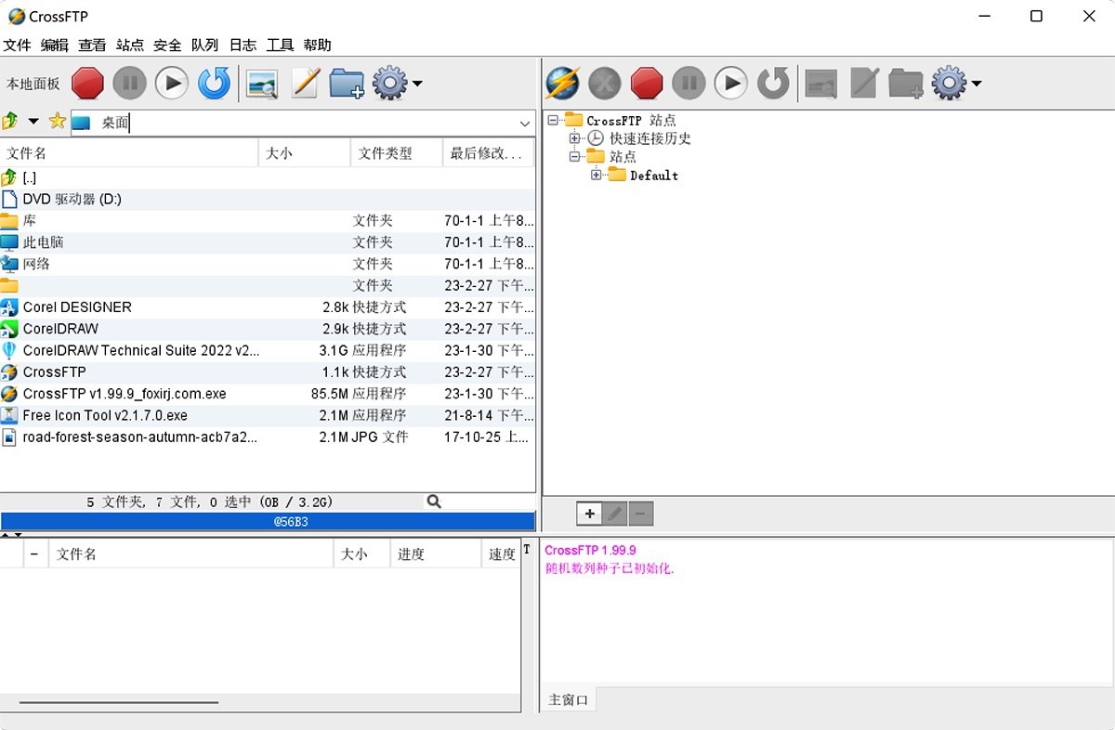Click the up directory folder icon with arrow
This screenshot has width=1115, height=730.
coord(13,121)
